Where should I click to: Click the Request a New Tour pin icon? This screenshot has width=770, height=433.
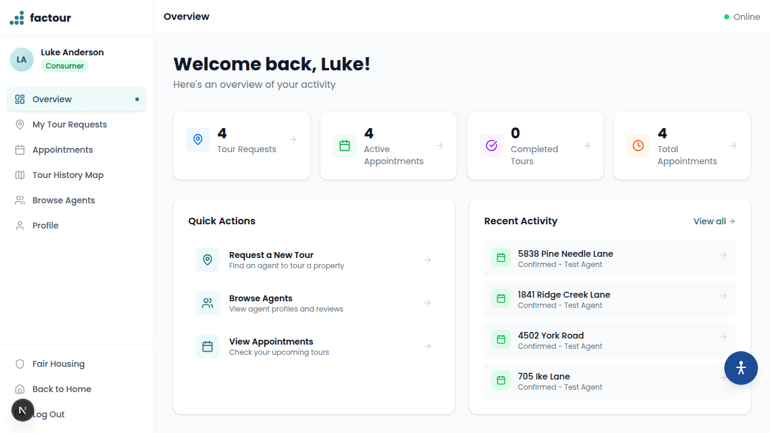pos(207,259)
